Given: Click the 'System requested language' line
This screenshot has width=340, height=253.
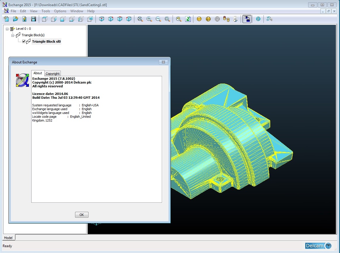Looking at the screenshot, I should click(65, 105).
